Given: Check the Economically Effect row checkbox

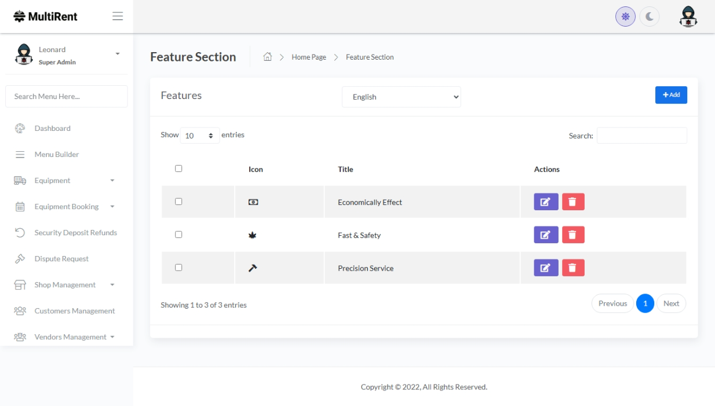Looking at the screenshot, I should 178,202.
